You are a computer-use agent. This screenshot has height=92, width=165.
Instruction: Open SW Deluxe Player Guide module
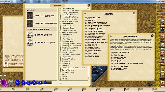pyautogui.click(x=44, y=43)
